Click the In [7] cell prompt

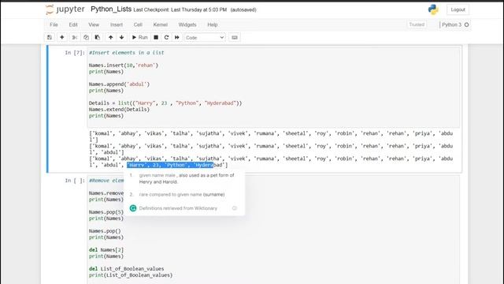point(75,53)
